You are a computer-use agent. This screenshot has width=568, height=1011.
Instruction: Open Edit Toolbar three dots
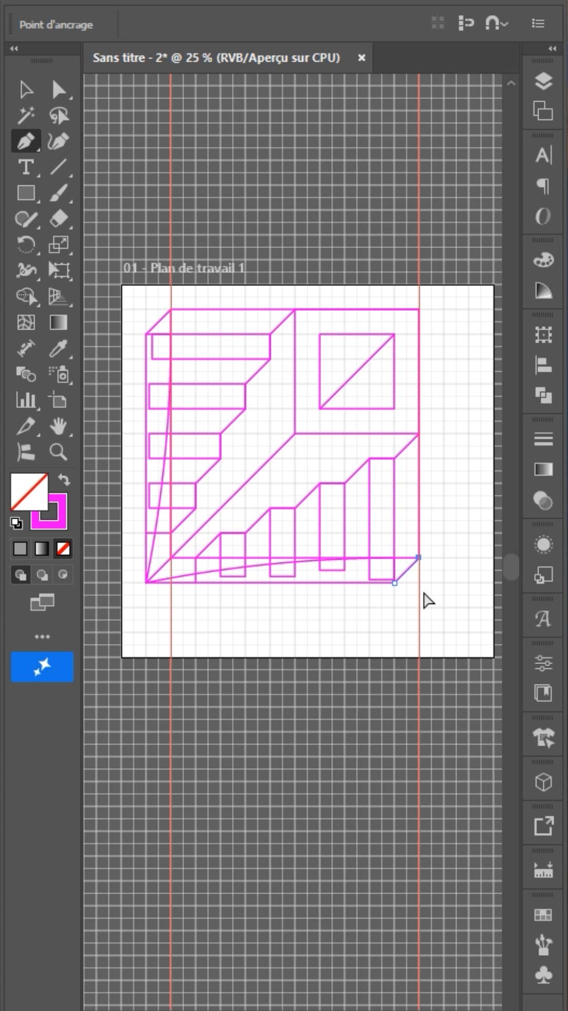42,637
